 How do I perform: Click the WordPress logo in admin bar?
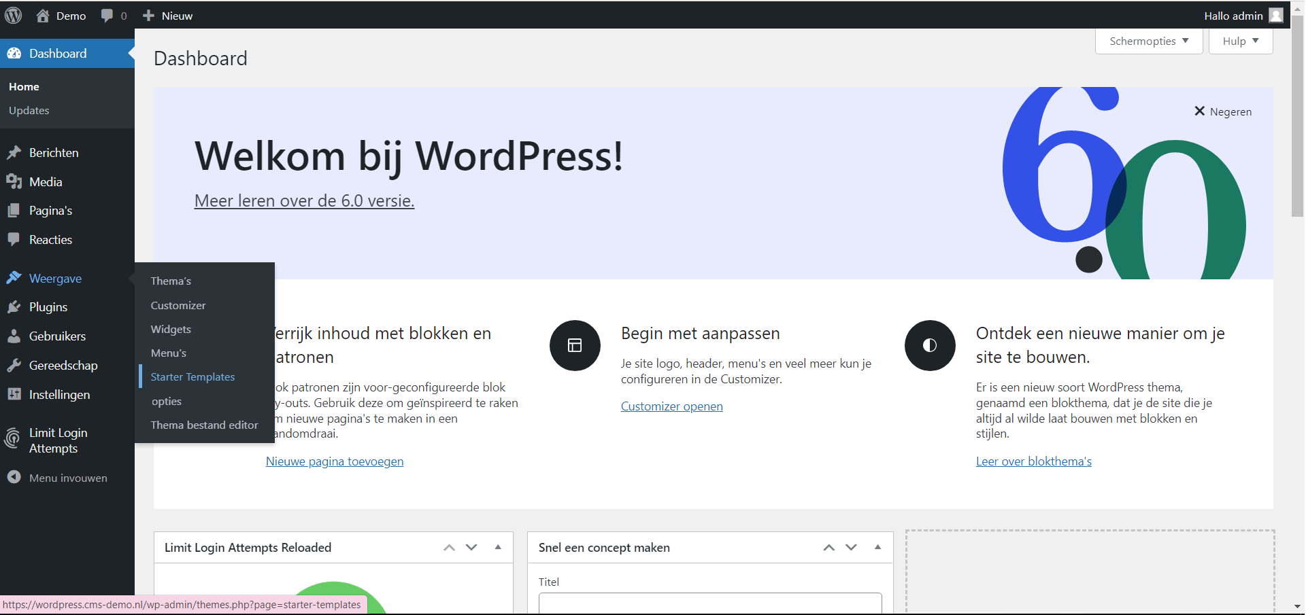tap(14, 15)
